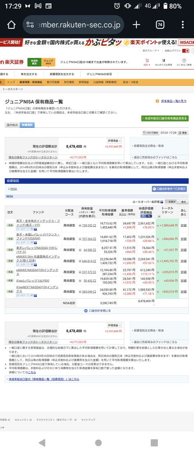Viewport: 194px width, 454px height.
Task: Open はじめてのお客様 guide icon
Action: pos(164,62)
